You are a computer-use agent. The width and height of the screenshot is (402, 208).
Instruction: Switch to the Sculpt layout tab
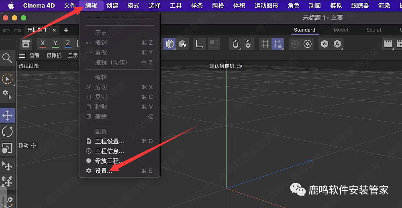point(374,30)
